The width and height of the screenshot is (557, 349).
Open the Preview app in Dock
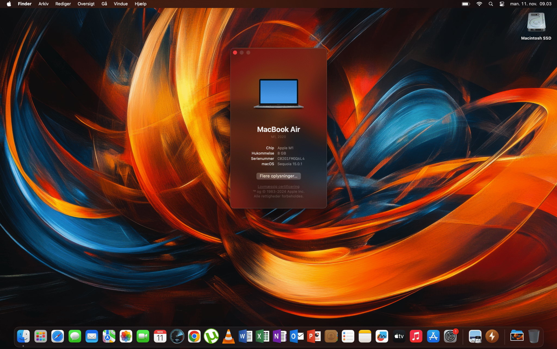[x=475, y=337]
